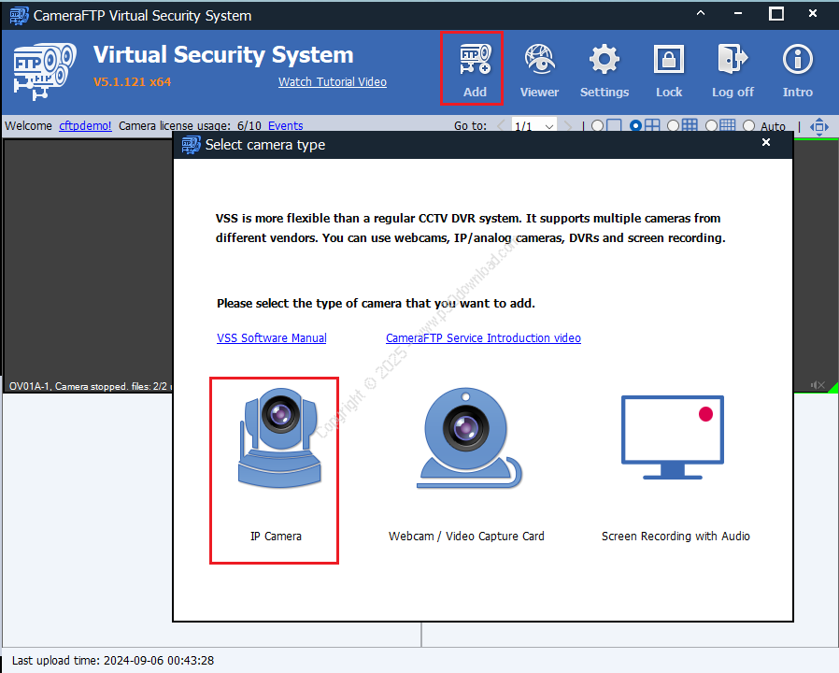Close the Select camera type dialog
Screen dimensions: 839x673
coord(766,143)
